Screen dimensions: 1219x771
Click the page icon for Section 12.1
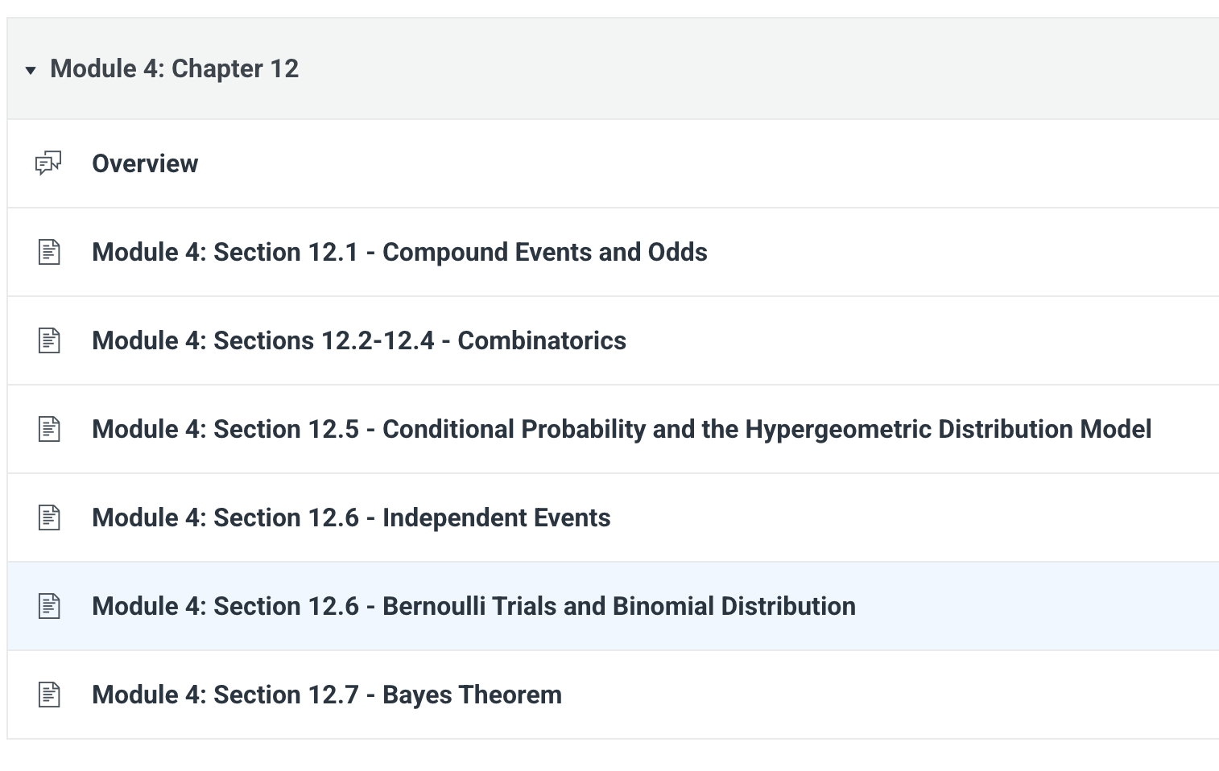tap(49, 252)
